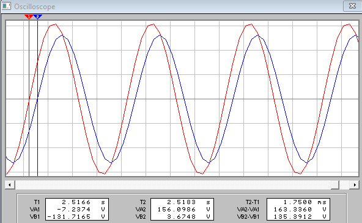Click the blue cursor 2 marker
362x223 pixels.
pyautogui.click(x=38, y=17)
